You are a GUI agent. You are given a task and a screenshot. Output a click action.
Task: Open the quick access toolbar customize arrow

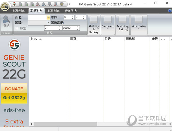pos(70,4)
